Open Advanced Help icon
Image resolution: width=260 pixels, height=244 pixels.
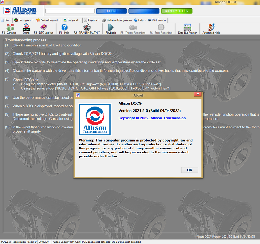[211, 27]
